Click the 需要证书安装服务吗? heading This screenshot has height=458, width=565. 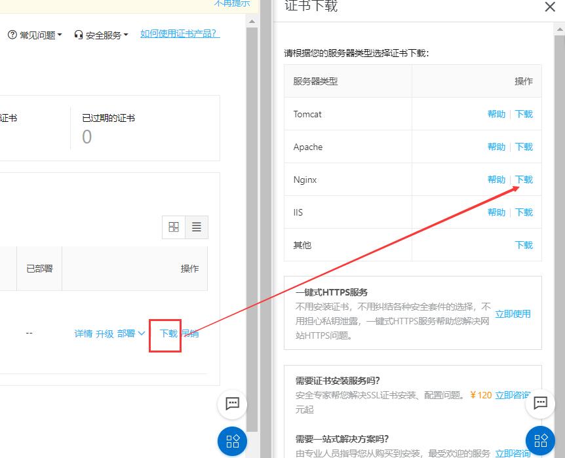[338, 381]
